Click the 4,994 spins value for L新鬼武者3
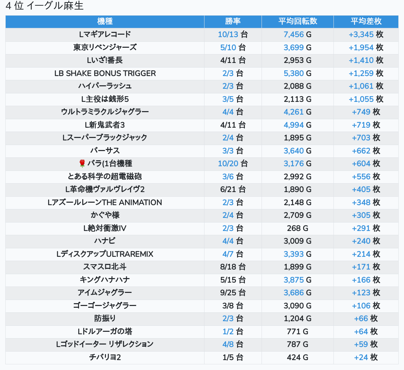This screenshot has width=404, height=370. (293, 125)
